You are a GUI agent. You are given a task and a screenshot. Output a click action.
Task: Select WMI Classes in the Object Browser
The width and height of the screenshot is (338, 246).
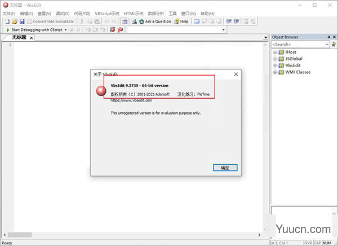298,72
